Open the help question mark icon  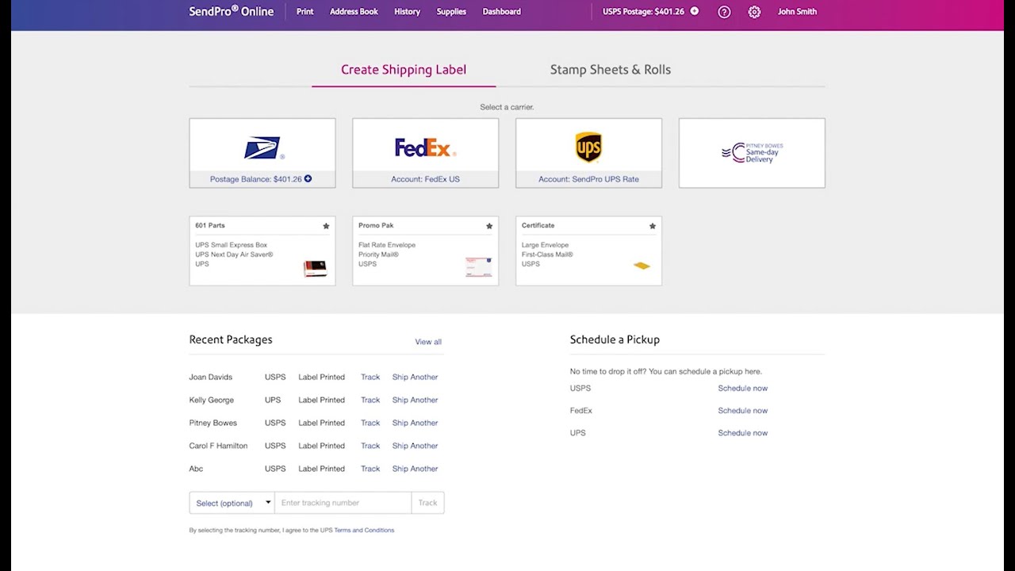[x=724, y=12]
